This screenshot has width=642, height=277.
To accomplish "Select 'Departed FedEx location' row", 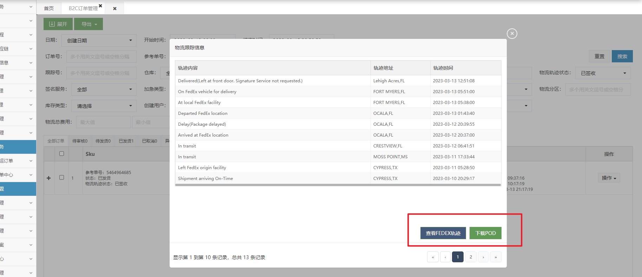I will click(x=338, y=113).
